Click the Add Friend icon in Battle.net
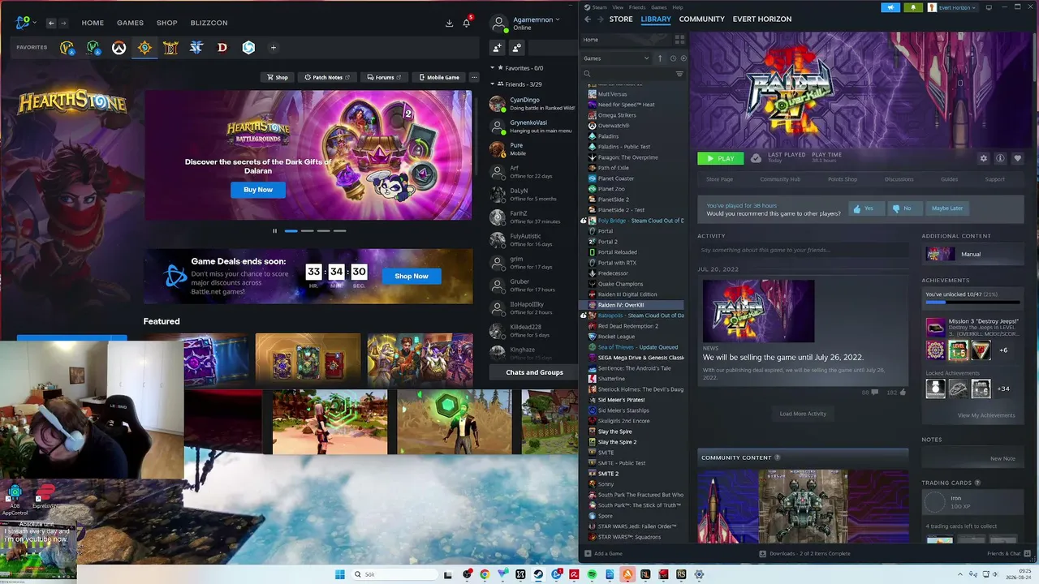 [x=498, y=48]
